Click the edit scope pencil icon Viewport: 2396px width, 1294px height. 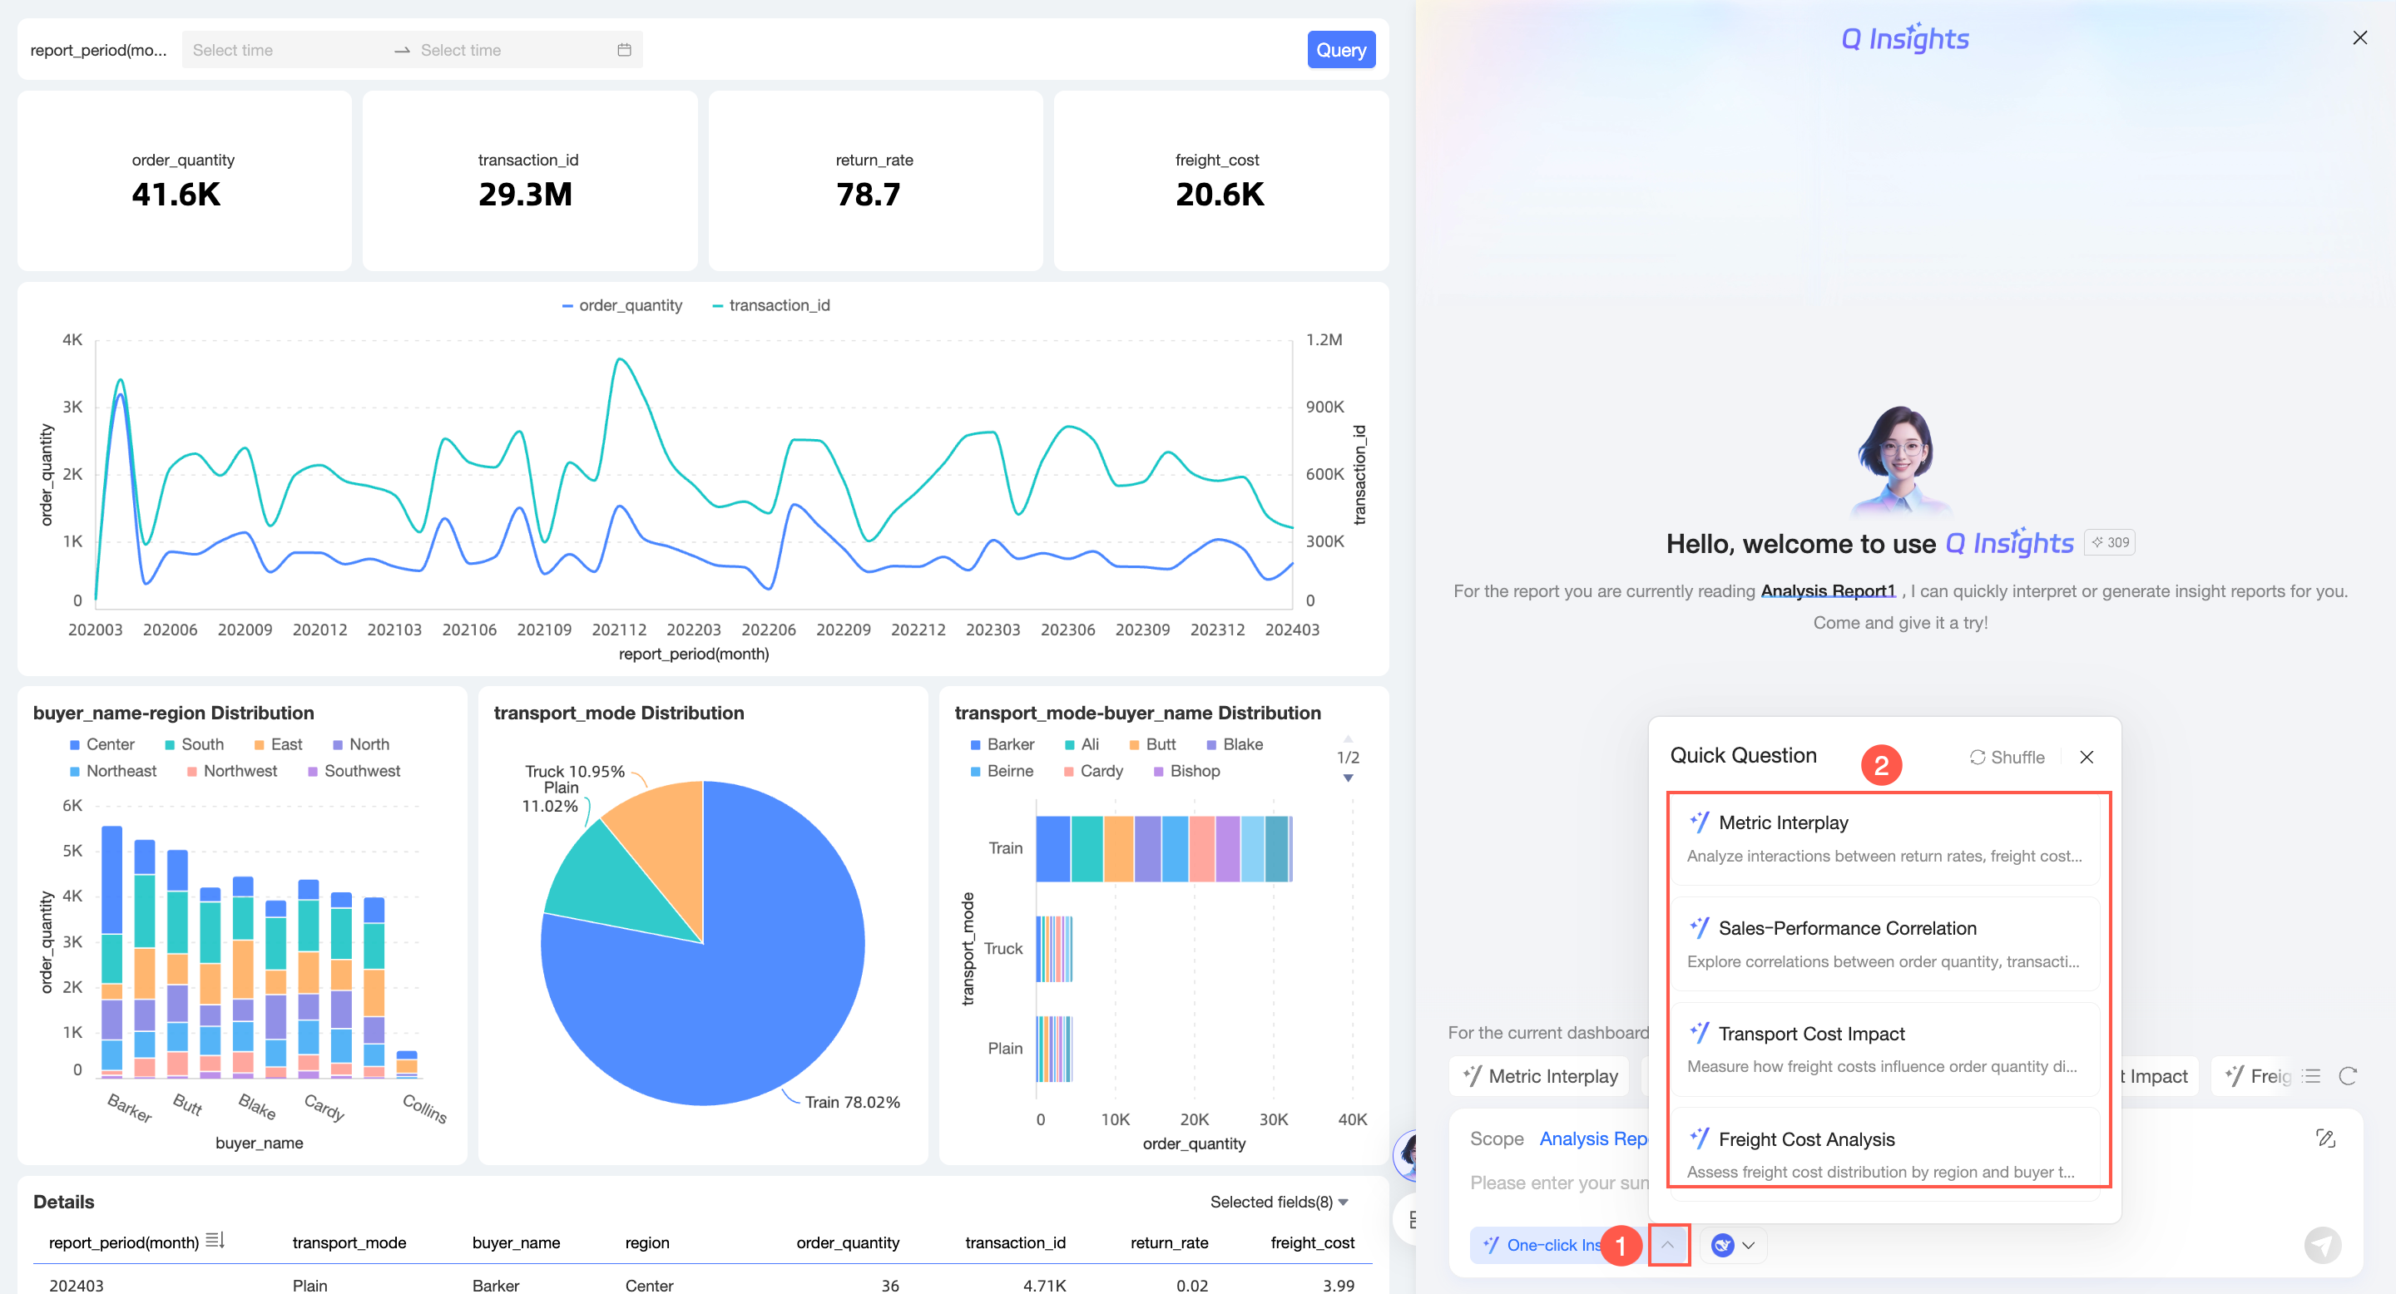tap(2325, 1138)
